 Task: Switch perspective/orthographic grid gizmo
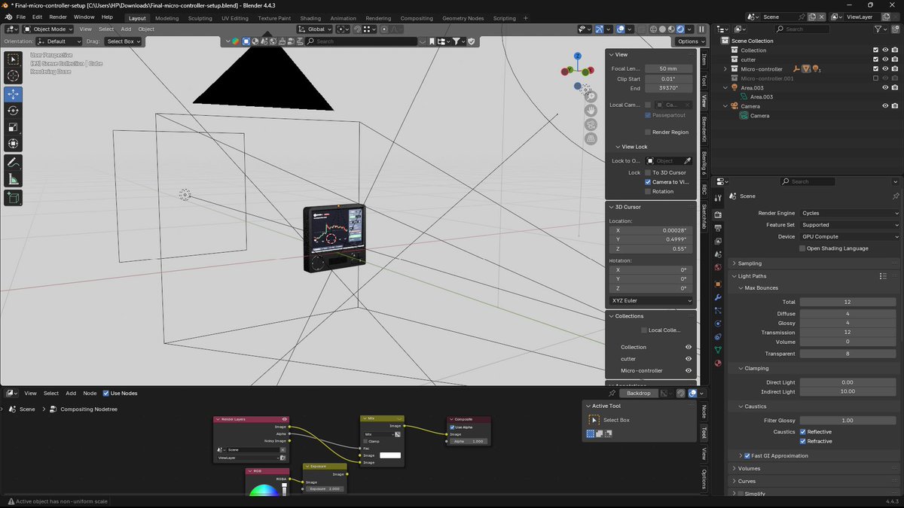pos(591,139)
